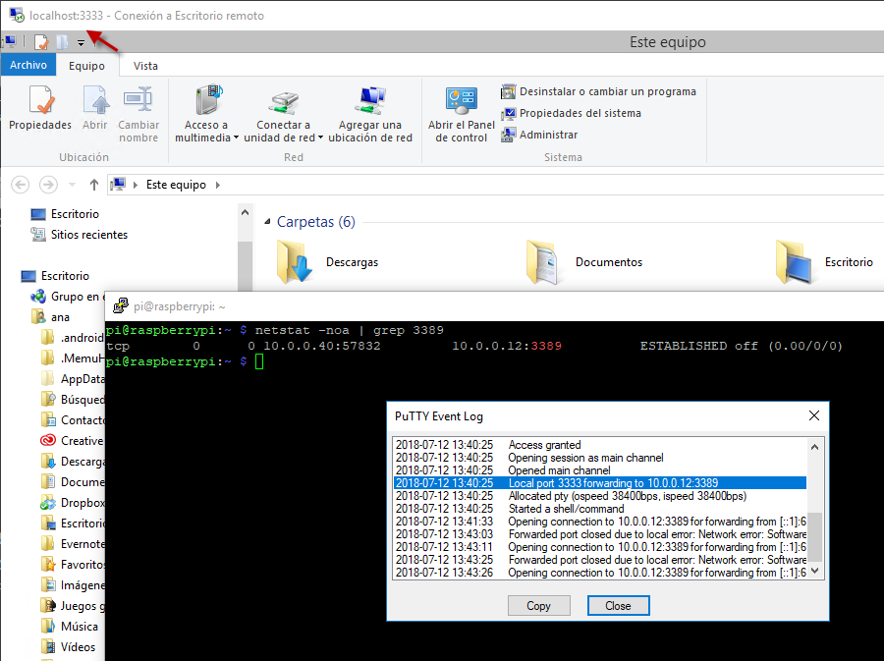The height and width of the screenshot is (661, 884).
Task: Click Propiedades del sistema
Action: (571, 113)
